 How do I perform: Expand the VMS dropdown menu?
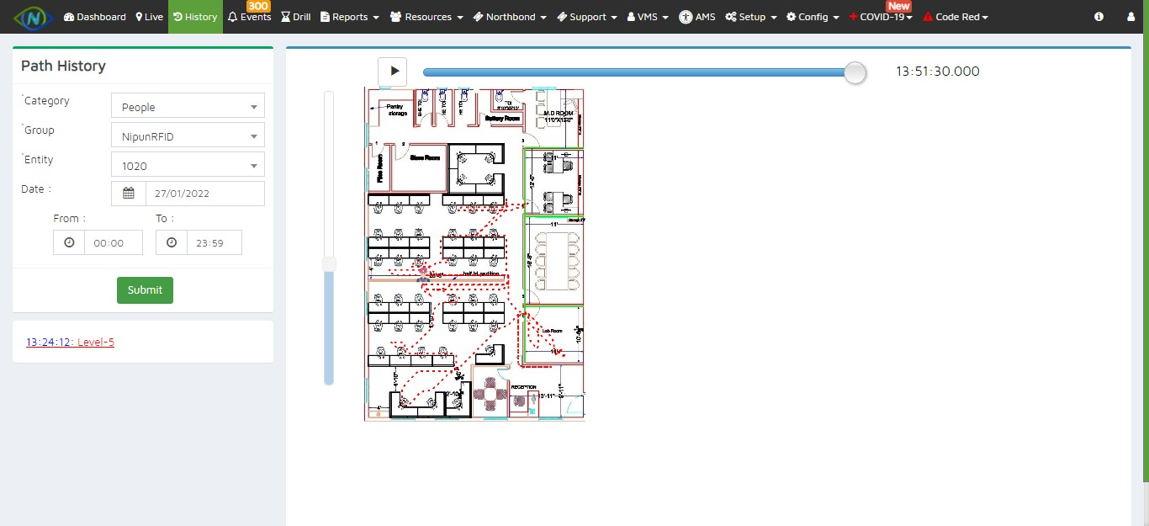648,17
